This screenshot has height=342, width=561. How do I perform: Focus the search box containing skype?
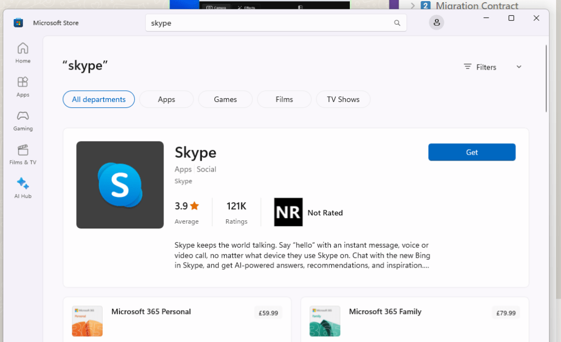(x=275, y=23)
